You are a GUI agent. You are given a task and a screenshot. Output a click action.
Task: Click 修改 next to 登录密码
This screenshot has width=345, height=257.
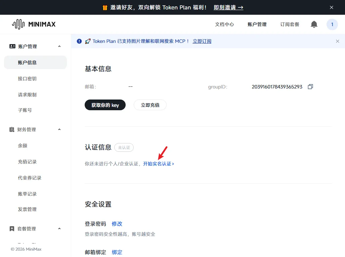point(117,224)
